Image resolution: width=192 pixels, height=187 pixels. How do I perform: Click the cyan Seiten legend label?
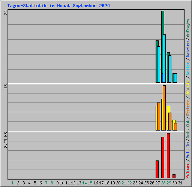tap(187, 68)
